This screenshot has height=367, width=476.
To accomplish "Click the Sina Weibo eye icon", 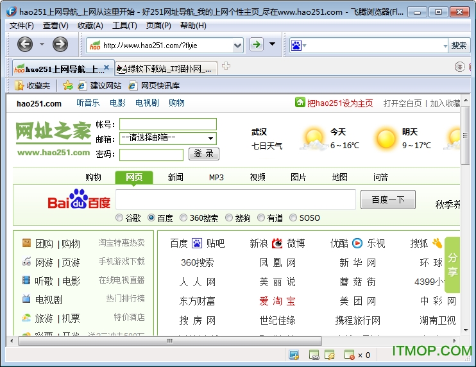I will click(277, 243).
